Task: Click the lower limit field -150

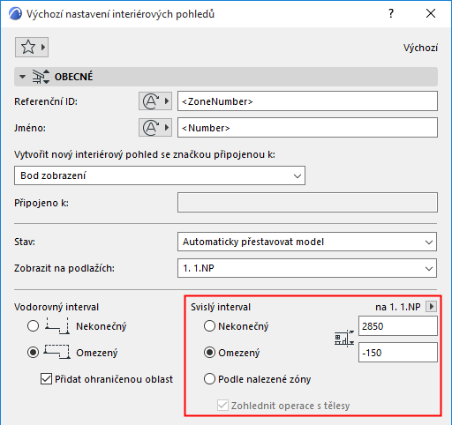Action: click(398, 352)
